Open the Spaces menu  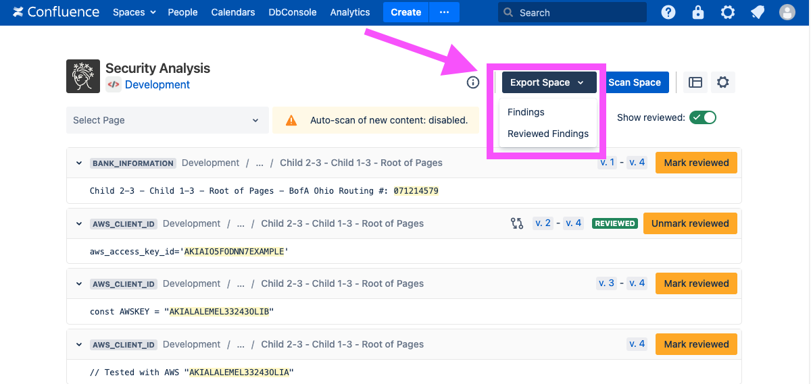pos(134,12)
